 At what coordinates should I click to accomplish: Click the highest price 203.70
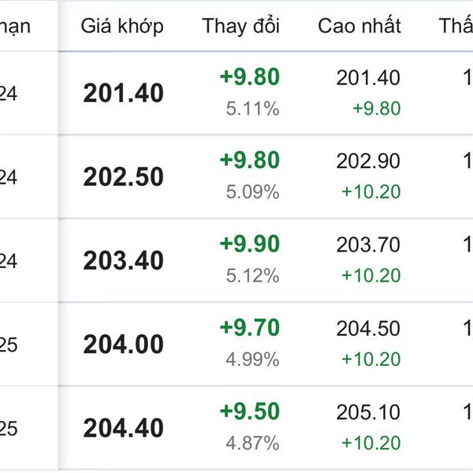368,244
